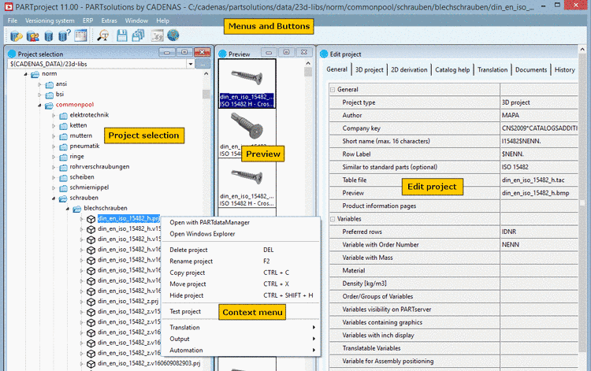Image resolution: width=591 pixels, height=371 pixels.
Task: Click the bsi folder icon
Action: click(x=50, y=95)
